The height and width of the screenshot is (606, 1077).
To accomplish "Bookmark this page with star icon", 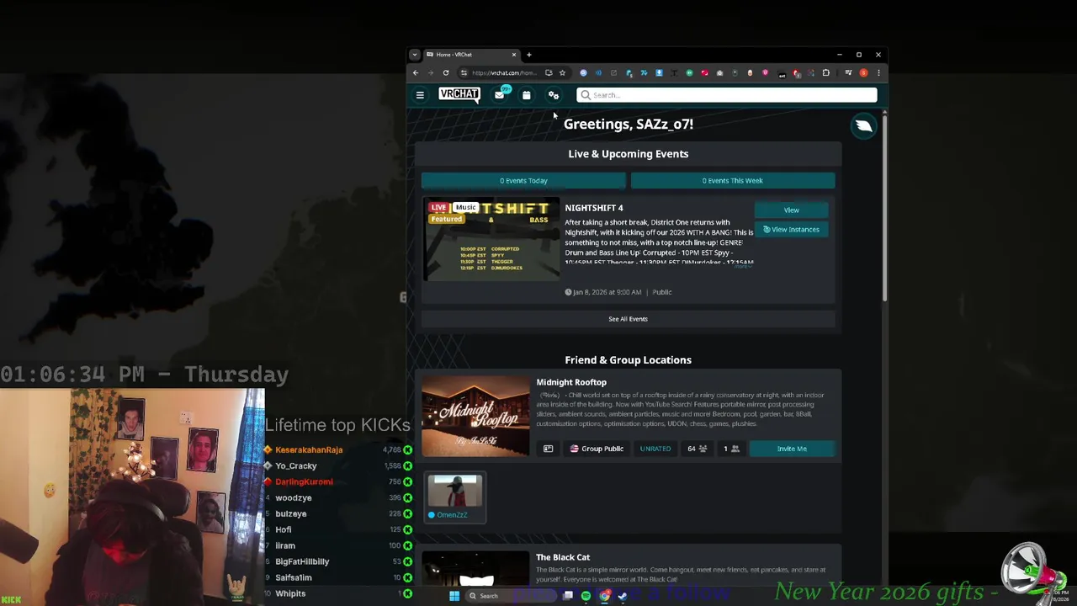I will point(562,73).
